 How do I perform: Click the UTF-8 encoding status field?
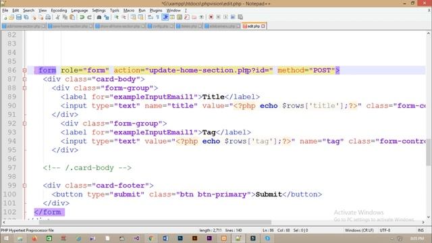385,230
